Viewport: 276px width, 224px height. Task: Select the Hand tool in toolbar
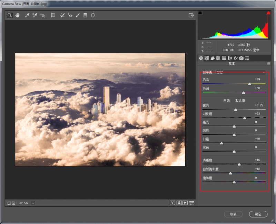point(17,15)
